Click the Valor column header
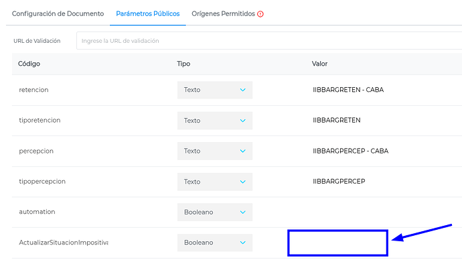The height and width of the screenshot is (262, 462). (x=319, y=64)
